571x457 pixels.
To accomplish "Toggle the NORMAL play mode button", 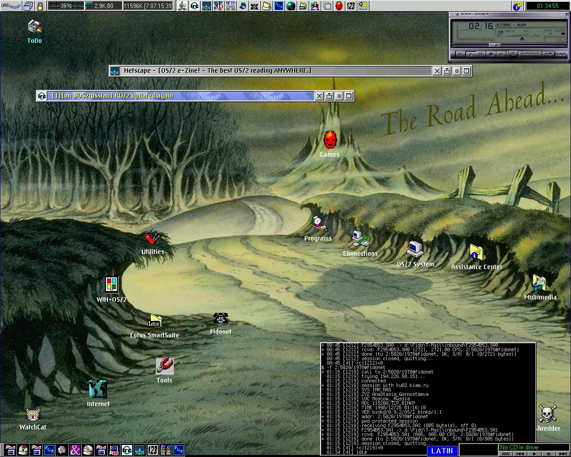I will (531, 54).
